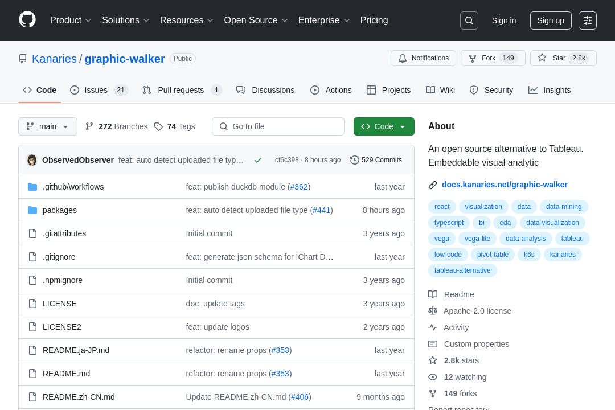Image resolution: width=615 pixels, height=410 pixels.
Task: Click the Activity pulse icon
Action: click(x=433, y=327)
